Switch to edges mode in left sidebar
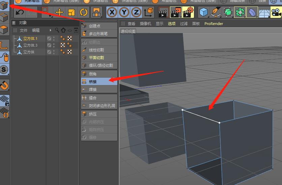This screenshot has width=282, height=185. pos(4,17)
